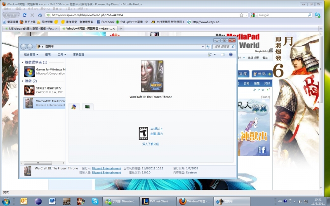The image size is (330, 206).
Task: Click the Firefox back arrow button
Action: click(7, 15)
